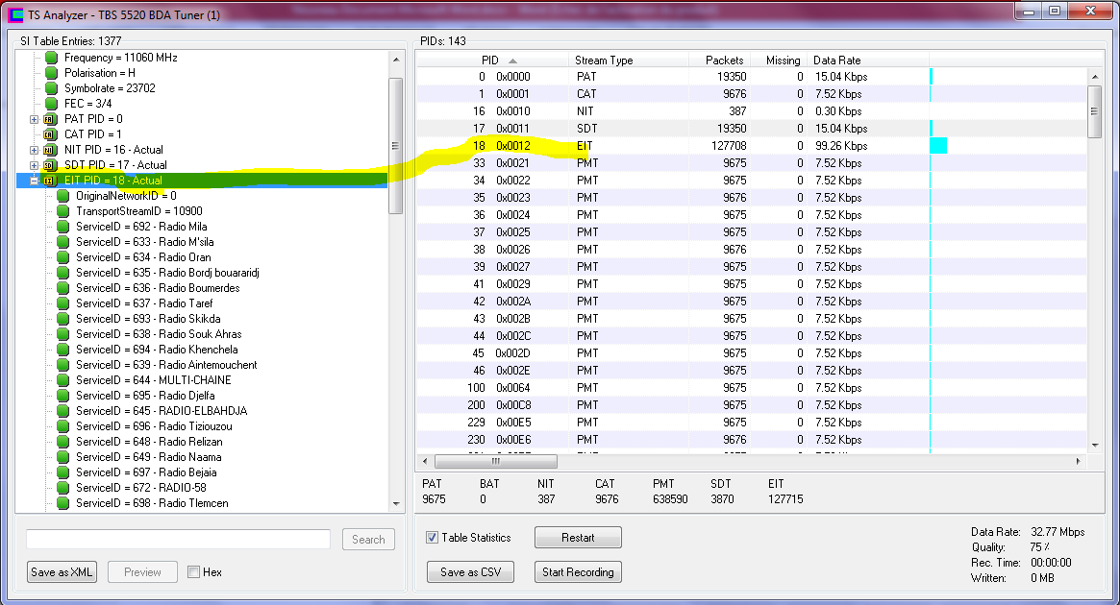
Task: Click the SDT PID table icon
Action: pyautogui.click(x=51, y=165)
